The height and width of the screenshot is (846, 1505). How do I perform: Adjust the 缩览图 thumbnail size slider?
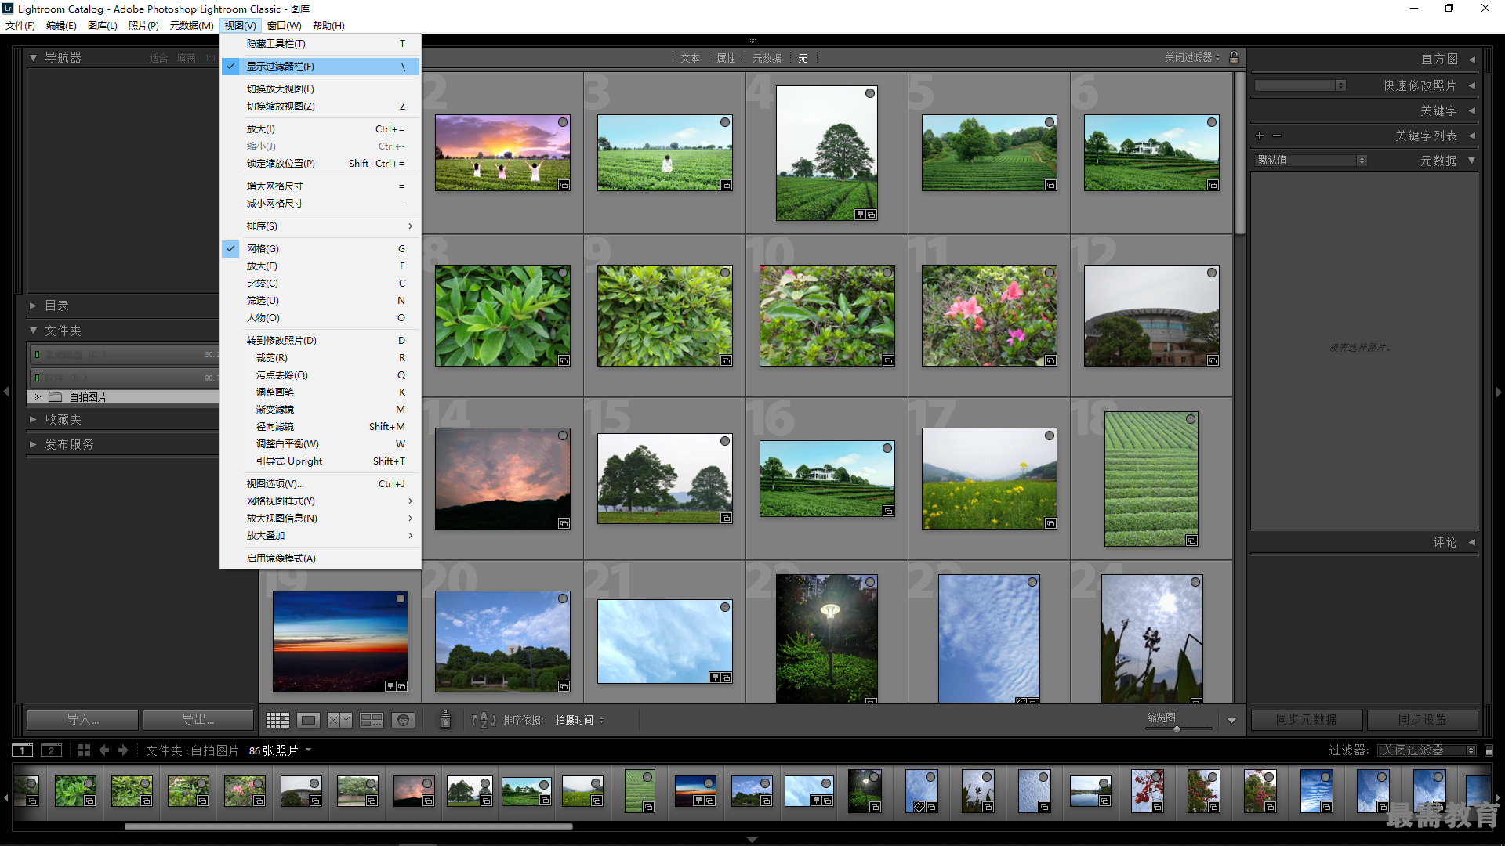coord(1176,728)
